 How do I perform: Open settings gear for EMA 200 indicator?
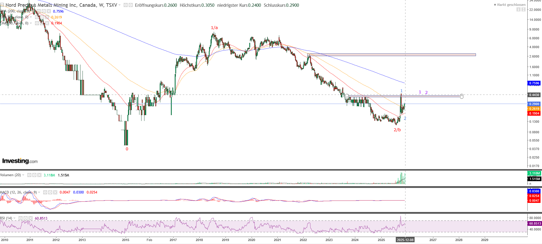(x=44, y=11)
